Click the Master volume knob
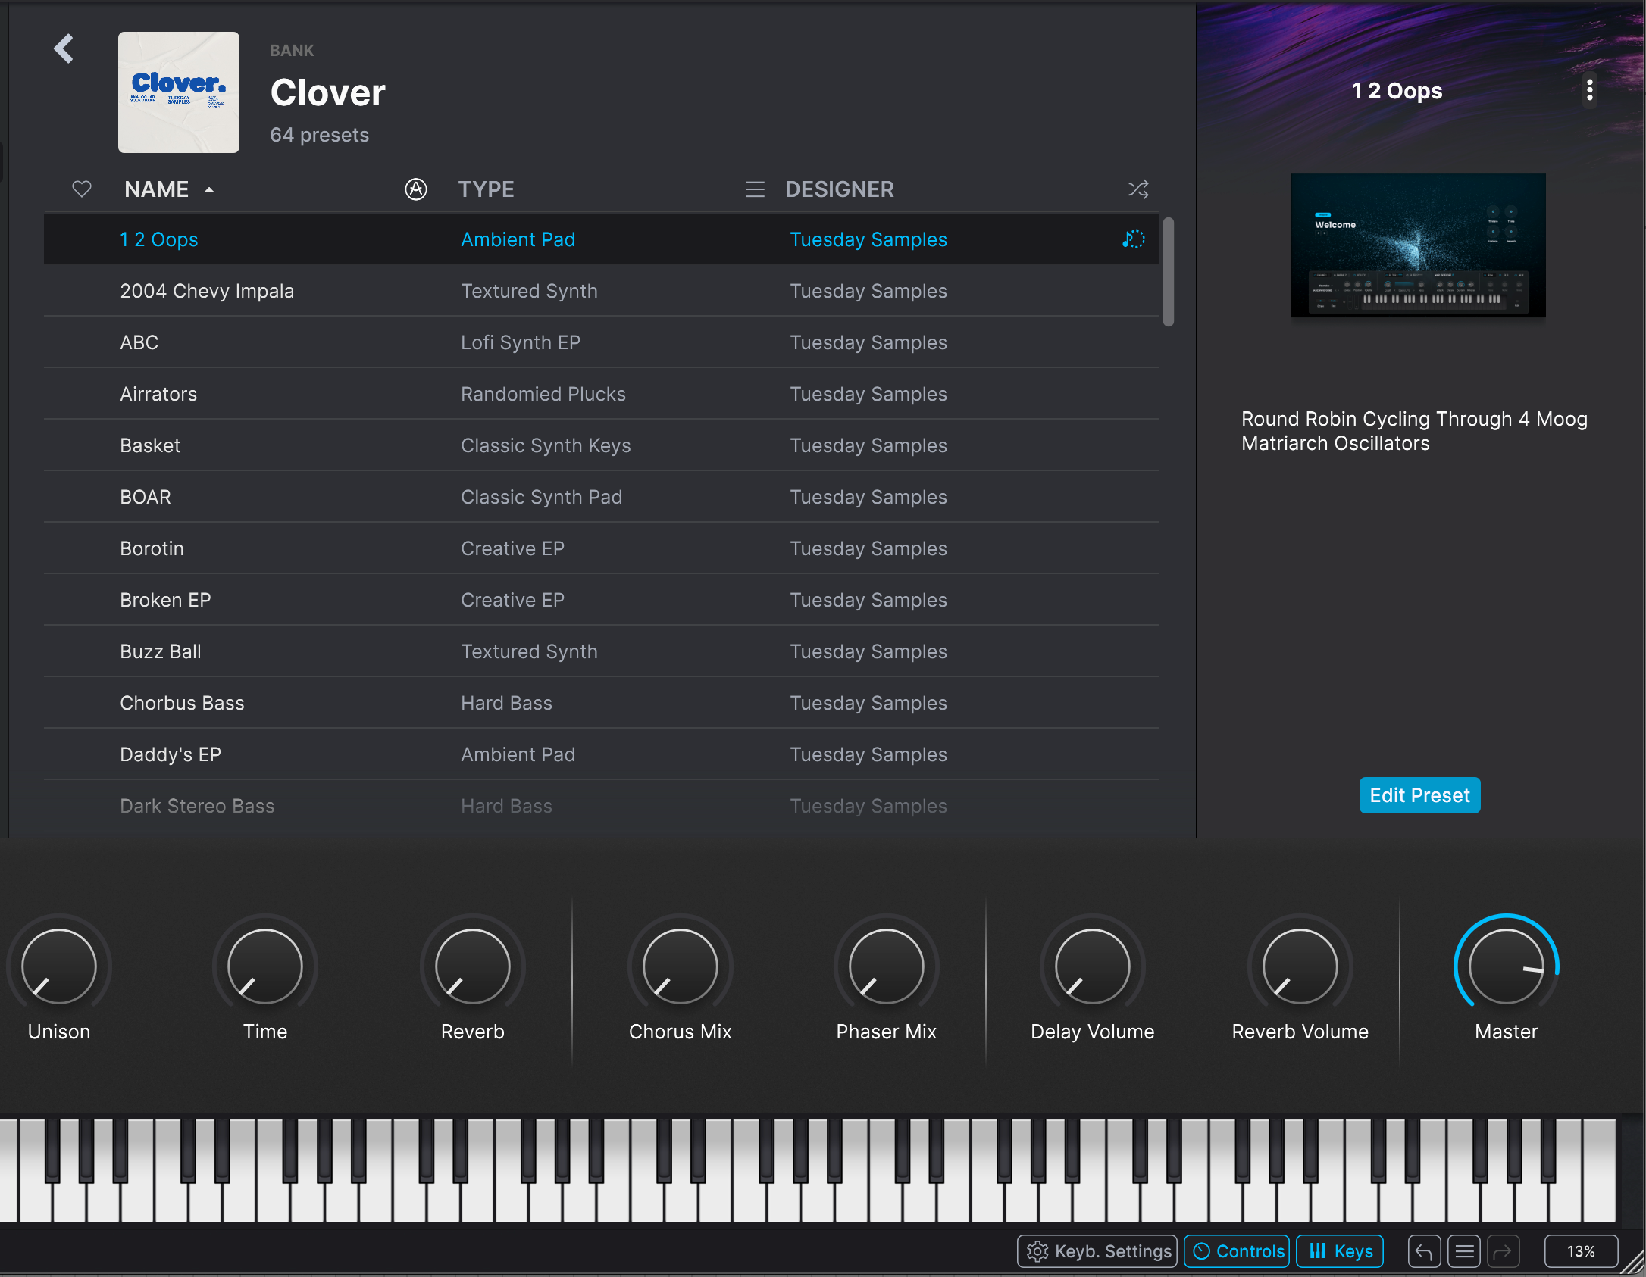Screen dimensions: 1646x1277 point(1507,966)
